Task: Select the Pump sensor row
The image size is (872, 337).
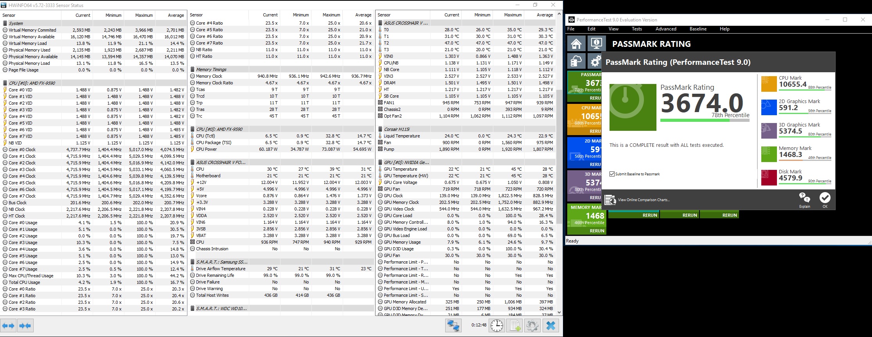Action: 466,149
